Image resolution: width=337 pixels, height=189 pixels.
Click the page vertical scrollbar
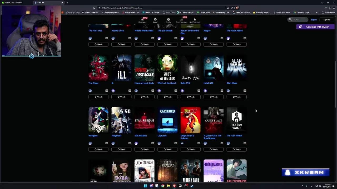point(335,84)
